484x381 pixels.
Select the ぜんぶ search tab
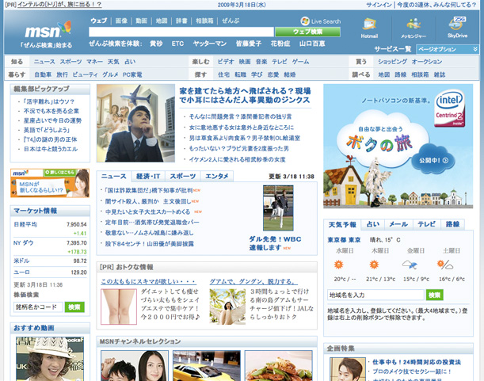click(231, 21)
